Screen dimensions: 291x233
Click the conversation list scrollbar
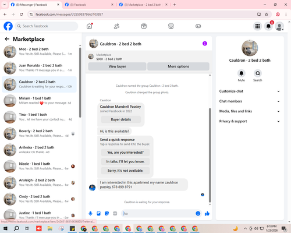tap(80, 83)
